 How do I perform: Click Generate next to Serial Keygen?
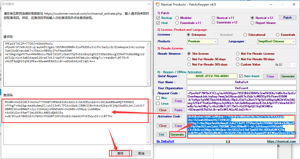[288, 76]
